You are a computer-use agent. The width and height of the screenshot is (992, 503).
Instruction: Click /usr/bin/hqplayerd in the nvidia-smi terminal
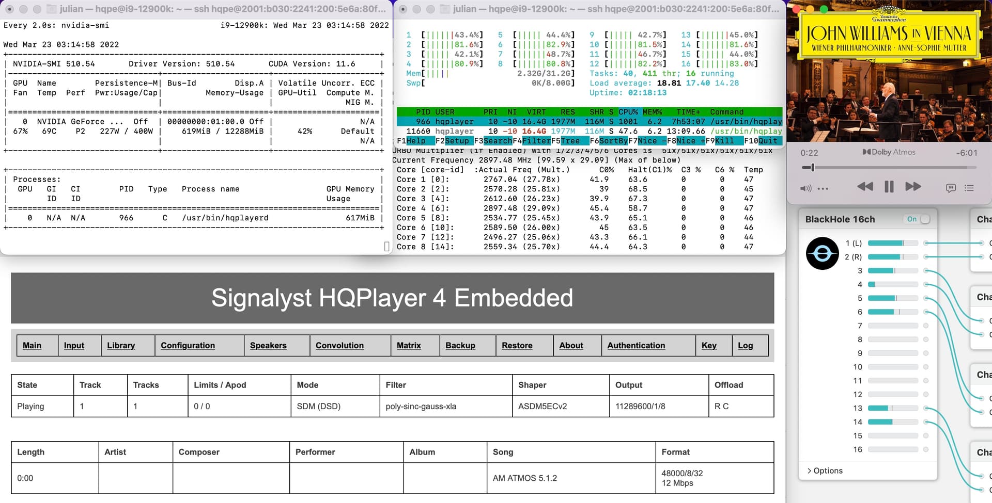pos(225,218)
